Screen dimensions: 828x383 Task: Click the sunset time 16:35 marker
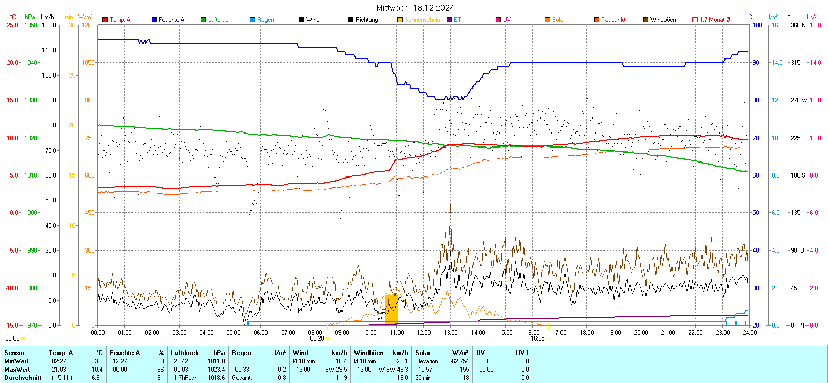click(537, 338)
